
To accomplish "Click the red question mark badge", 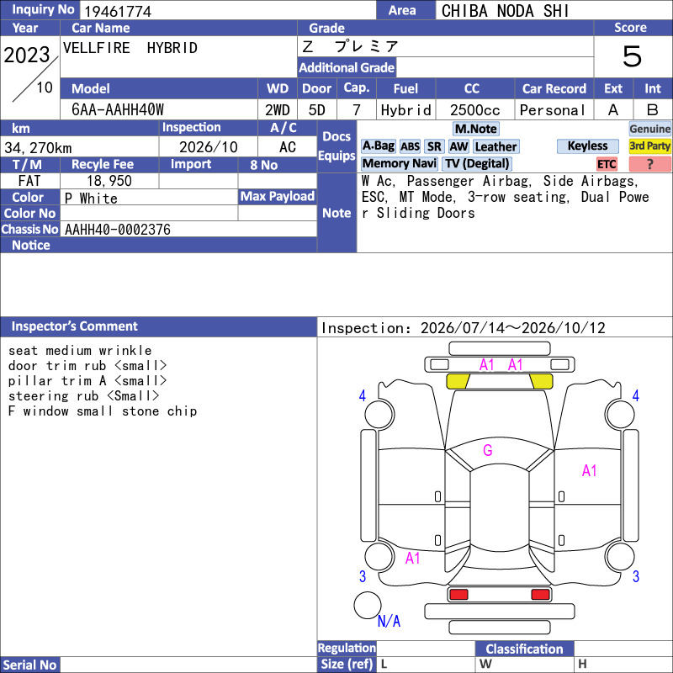I will [649, 164].
